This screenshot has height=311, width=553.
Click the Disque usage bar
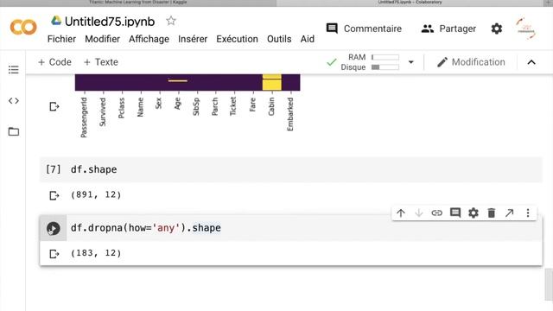pos(385,67)
